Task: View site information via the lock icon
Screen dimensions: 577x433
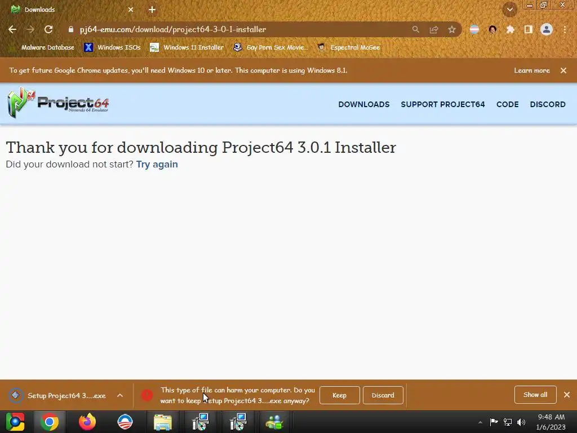Action: coord(71,29)
